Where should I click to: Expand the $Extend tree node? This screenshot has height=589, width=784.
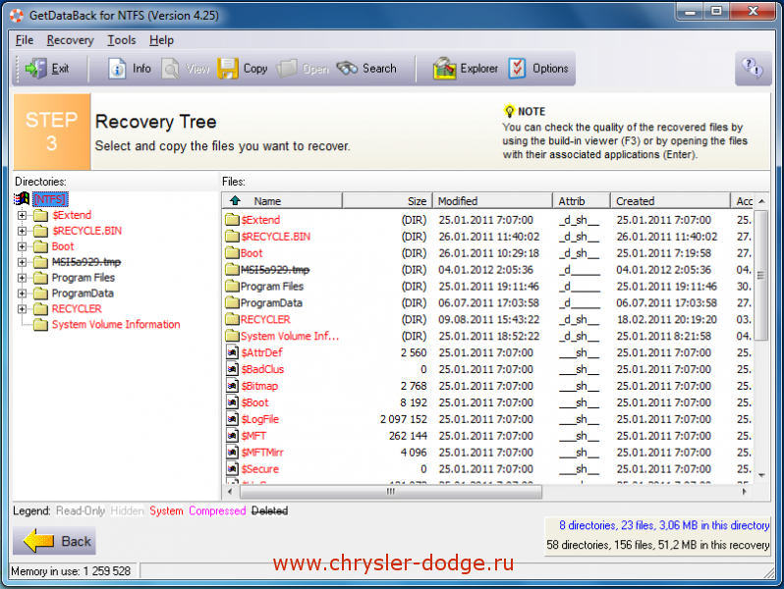(22, 215)
